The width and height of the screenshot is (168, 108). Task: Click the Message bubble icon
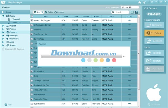[8, 35]
